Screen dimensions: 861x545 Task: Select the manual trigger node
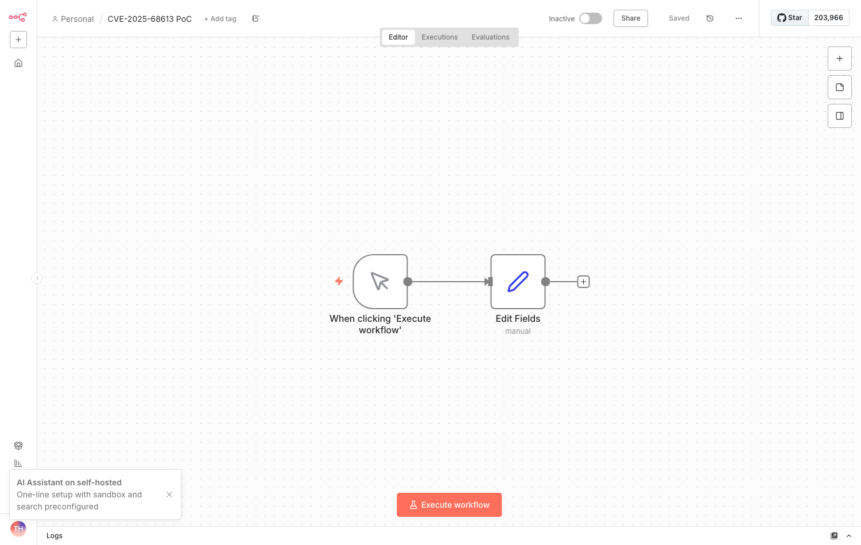[x=381, y=282]
